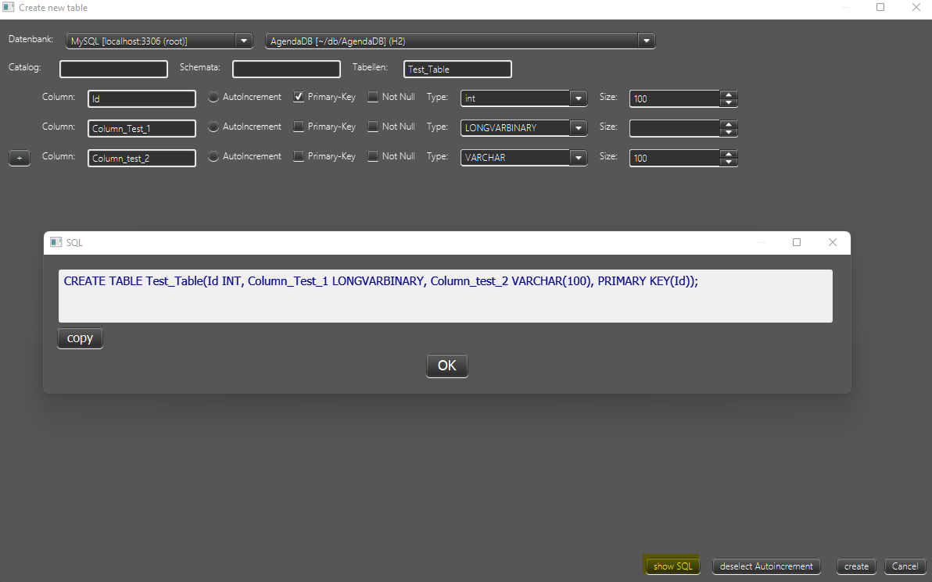Increase the size for the Id column

729,95
